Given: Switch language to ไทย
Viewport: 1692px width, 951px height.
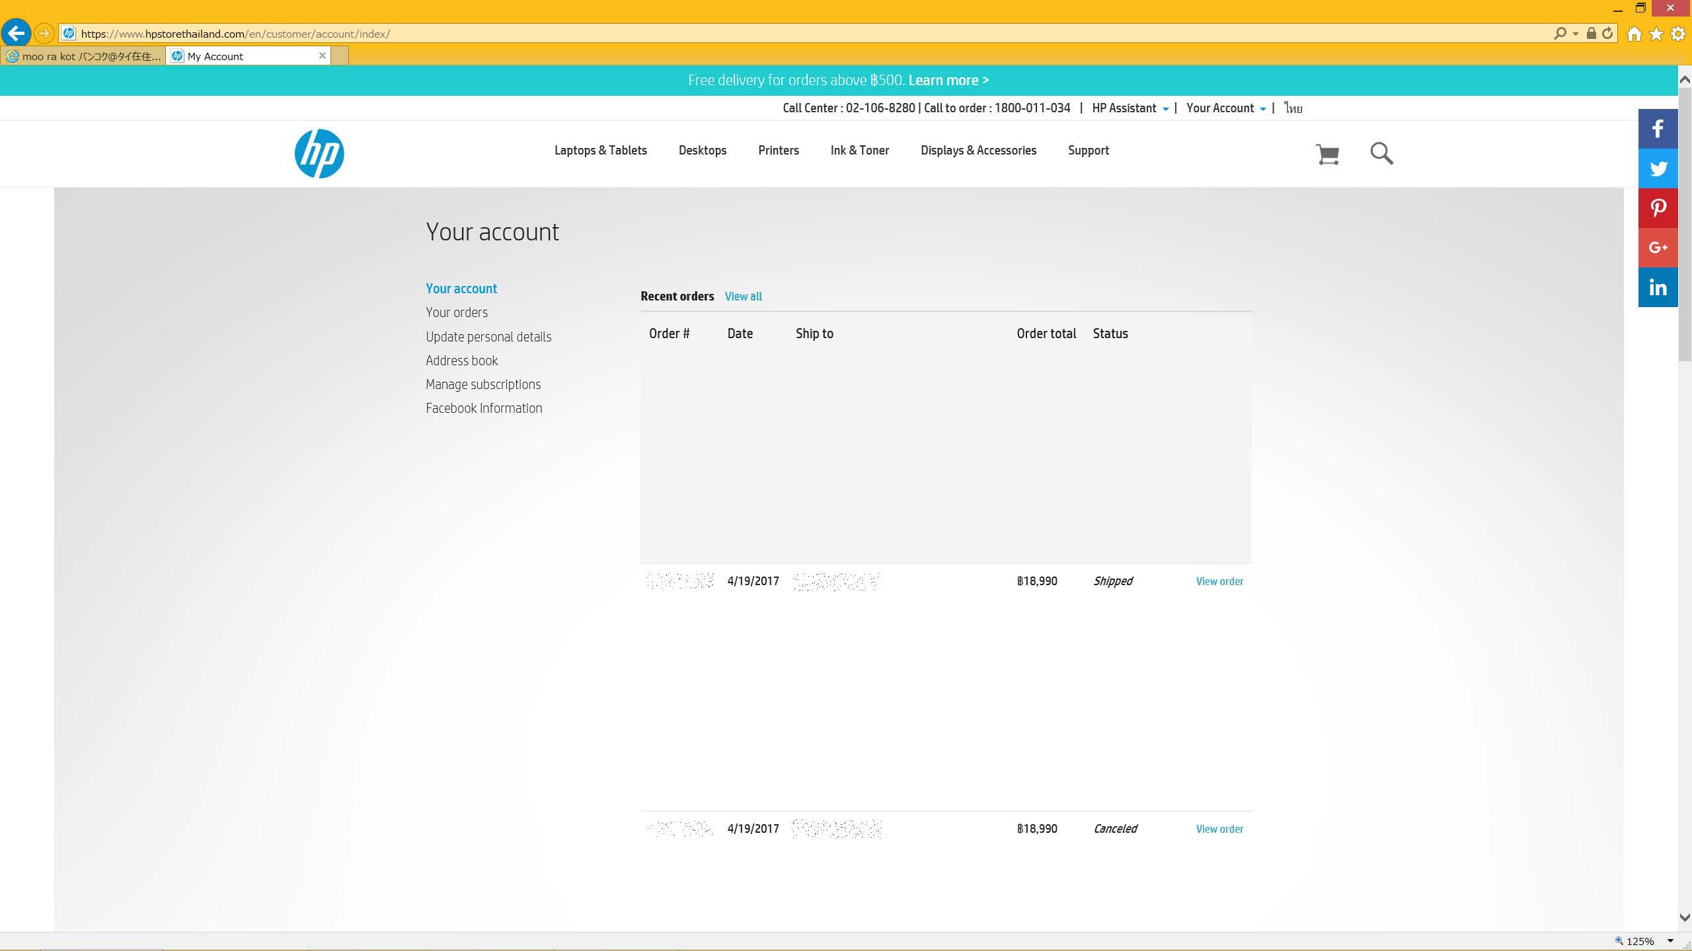Looking at the screenshot, I should [1293, 108].
